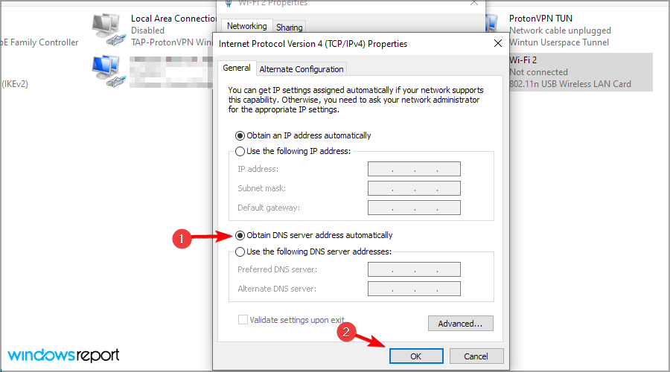Image resolution: width=670 pixels, height=372 pixels.
Task: Confirm with the OK button
Action: 415,356
